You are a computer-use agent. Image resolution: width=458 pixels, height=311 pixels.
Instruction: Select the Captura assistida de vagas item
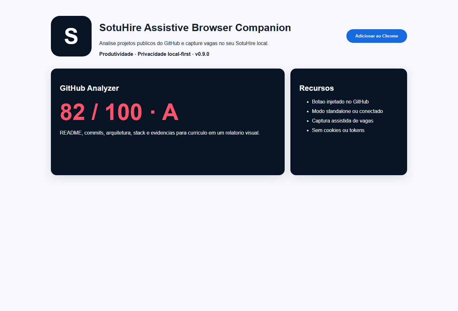click(343, 121)
